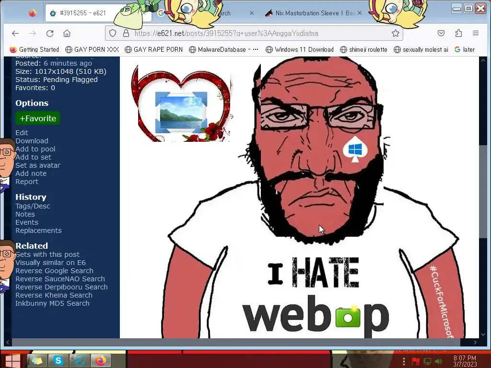Click the horizontal scrollbar right arrow
This screenshot has width=491, height=368.
pyautogui.click(x=475, y=342)
